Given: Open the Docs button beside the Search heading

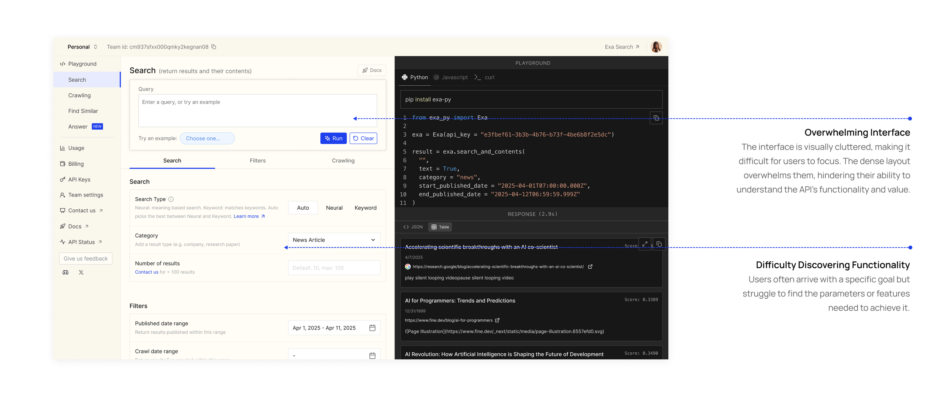Looking at the screenshot, I should [372, 70].
